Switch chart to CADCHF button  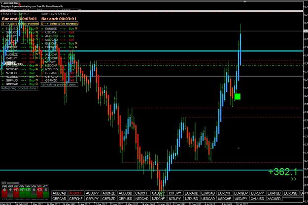(142, 193)
